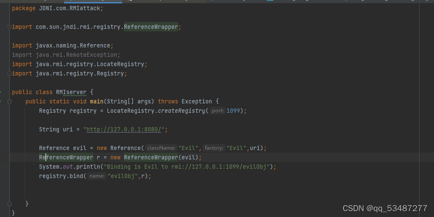The width and height of the screenshot is (434, 217).
Task: Click highlighted ReferenceWrapper in the import statement
Action: point(151,27)
